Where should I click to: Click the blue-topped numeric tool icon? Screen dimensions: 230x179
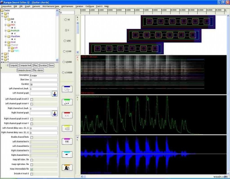[67, 89]
